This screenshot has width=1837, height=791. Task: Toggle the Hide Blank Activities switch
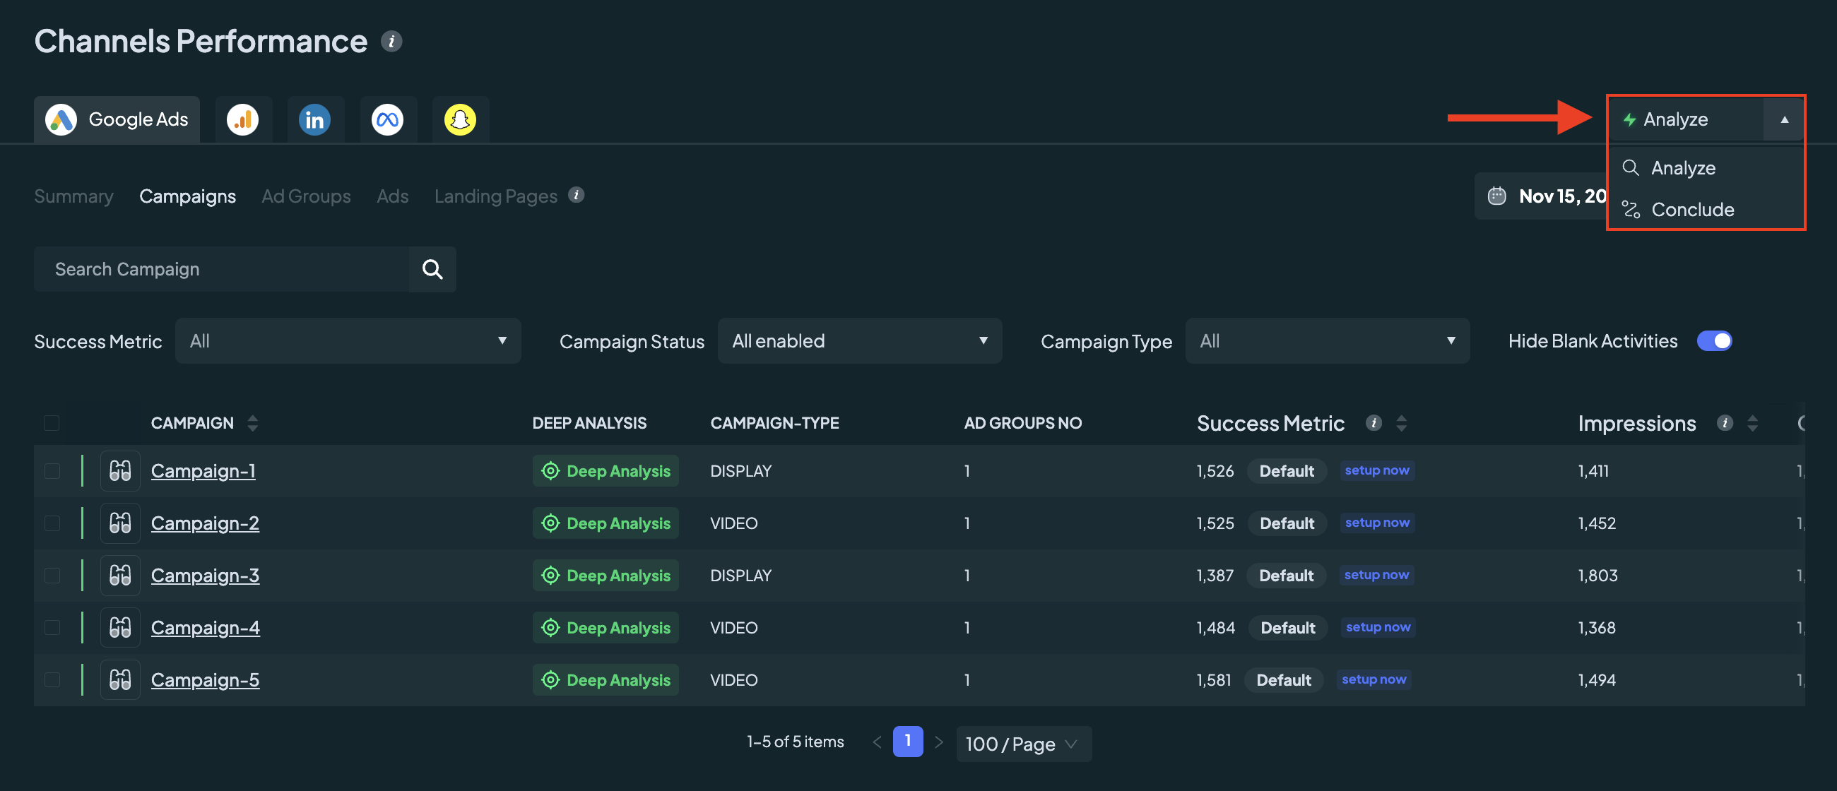tap(1714, 341)
